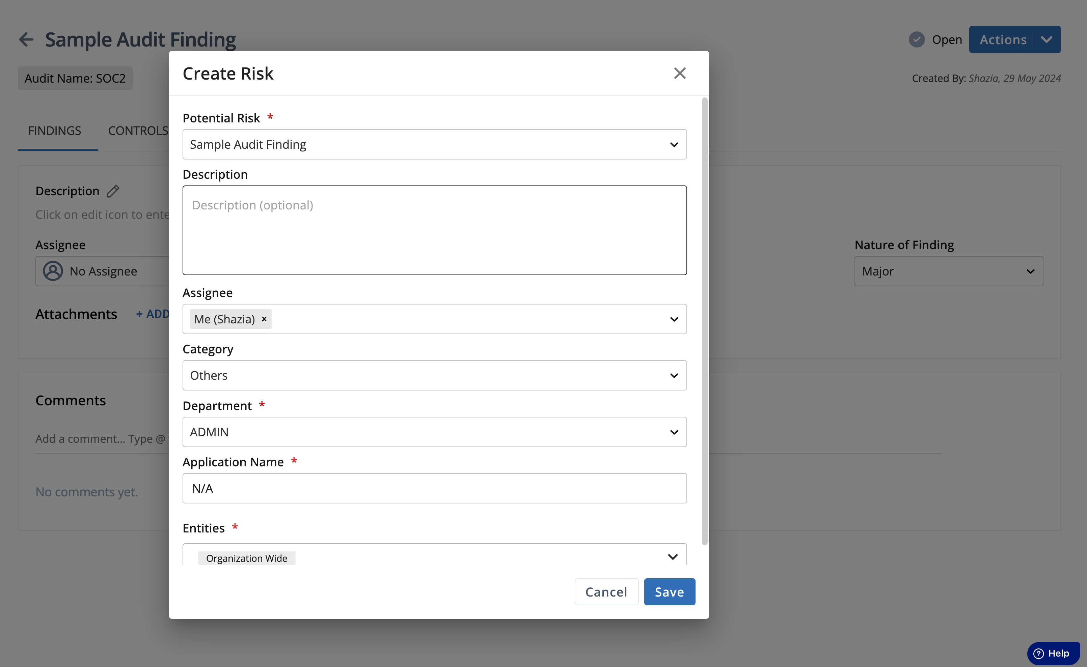This screenshot has width=1087, height=667.
Task: Remove the Me (Shazia) assignee tag
Action: [264, 319]
